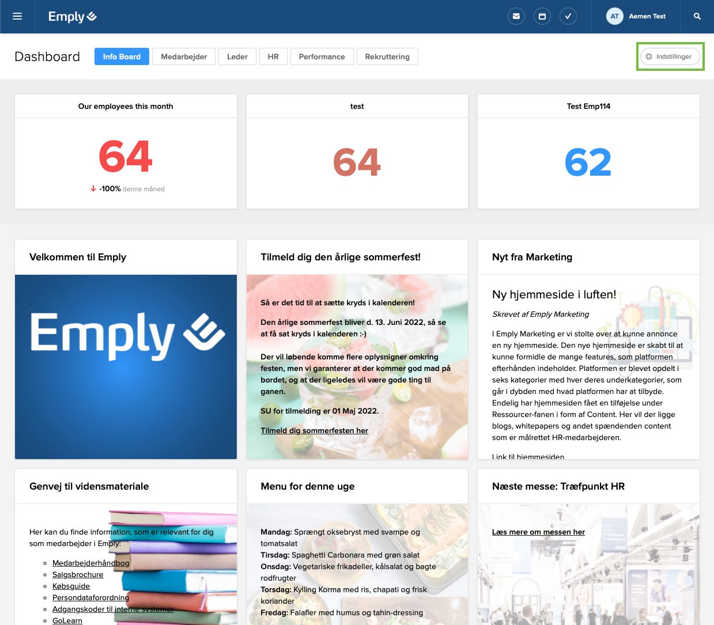This screenshot has width=714, height=625.
Task: Open the calendar icon in header
Action: coord(542,16)
